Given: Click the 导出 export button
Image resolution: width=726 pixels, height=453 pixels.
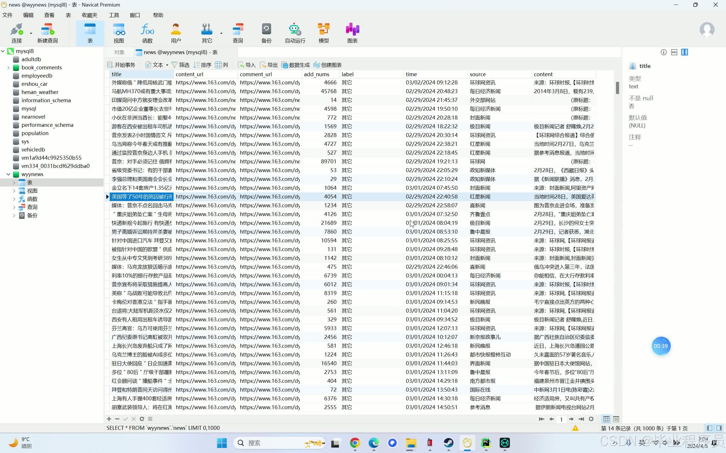Looking at the screenshot, I should click(x=269, y=65).
